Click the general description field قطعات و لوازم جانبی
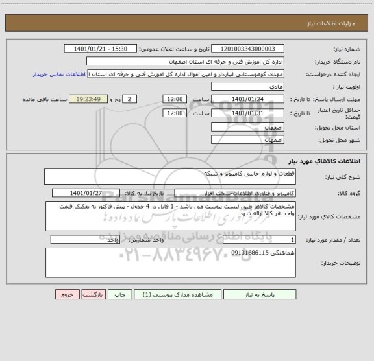Screen dimensions: 374x361 tap(170, 176)
